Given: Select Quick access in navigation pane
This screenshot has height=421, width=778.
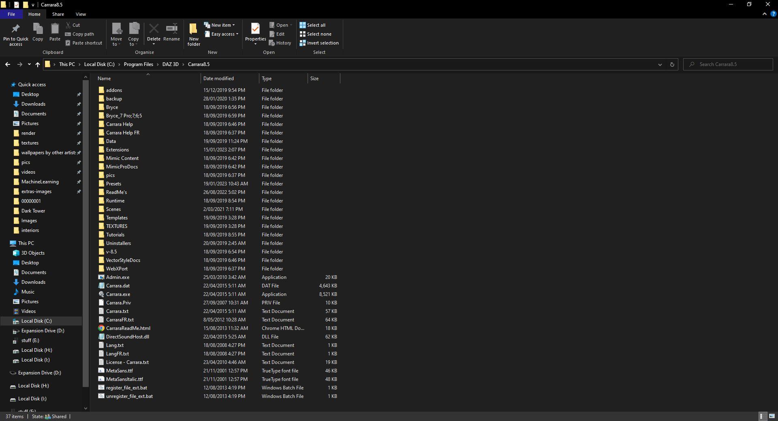Looking at the screenshot, I should [x=32, y=85].
